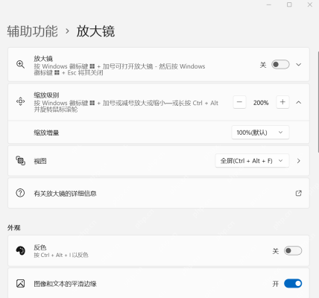Expand the 视图 row right arrow

coord(299,161)
